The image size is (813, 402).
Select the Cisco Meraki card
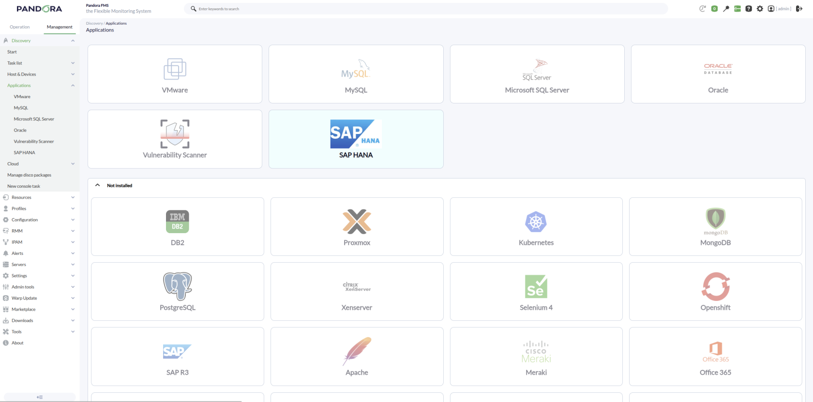536,357
